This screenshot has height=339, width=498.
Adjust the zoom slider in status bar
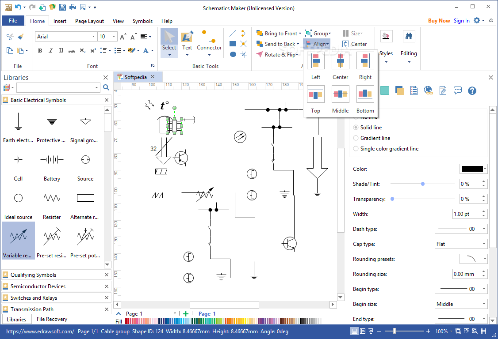tap(394, 331)
